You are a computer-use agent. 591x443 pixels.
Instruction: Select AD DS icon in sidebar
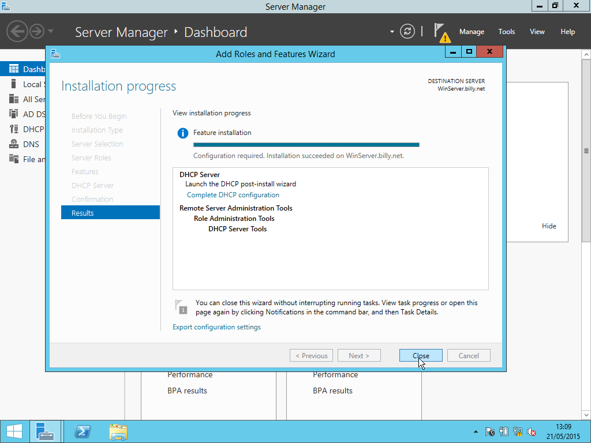pyautogui.click(x=14, y=114)
